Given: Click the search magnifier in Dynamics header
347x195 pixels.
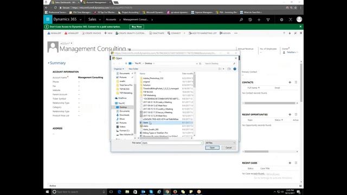Looking at the screenshot, I should (241, 19).
